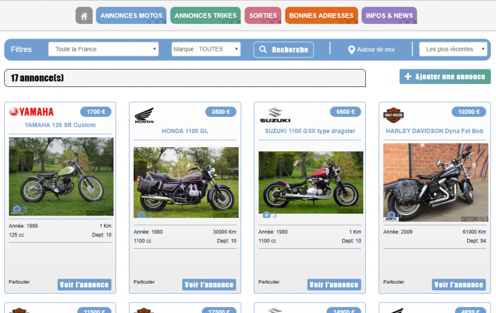Click Voir l'annonce for the Harley listing
This screenshot has width=496, height=313.
coord(459,284)
